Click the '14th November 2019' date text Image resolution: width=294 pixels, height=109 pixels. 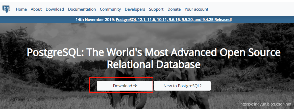95,19
